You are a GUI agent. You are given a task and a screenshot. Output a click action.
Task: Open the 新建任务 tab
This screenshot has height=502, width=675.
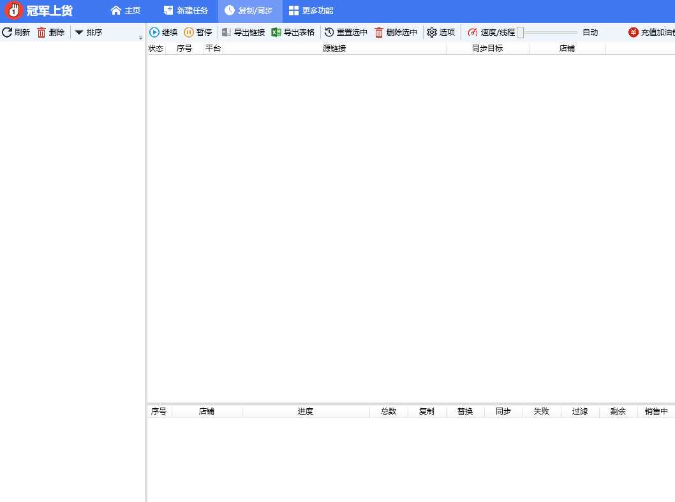186,11
